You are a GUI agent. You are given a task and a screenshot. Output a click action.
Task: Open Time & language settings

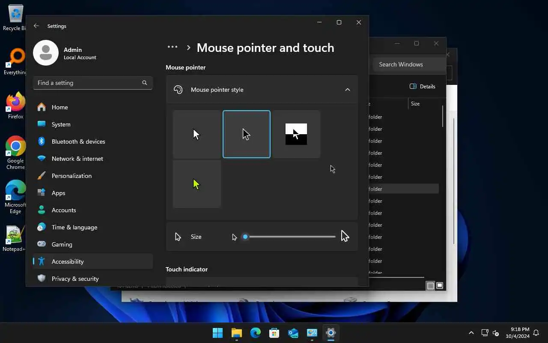coord(93,227)
